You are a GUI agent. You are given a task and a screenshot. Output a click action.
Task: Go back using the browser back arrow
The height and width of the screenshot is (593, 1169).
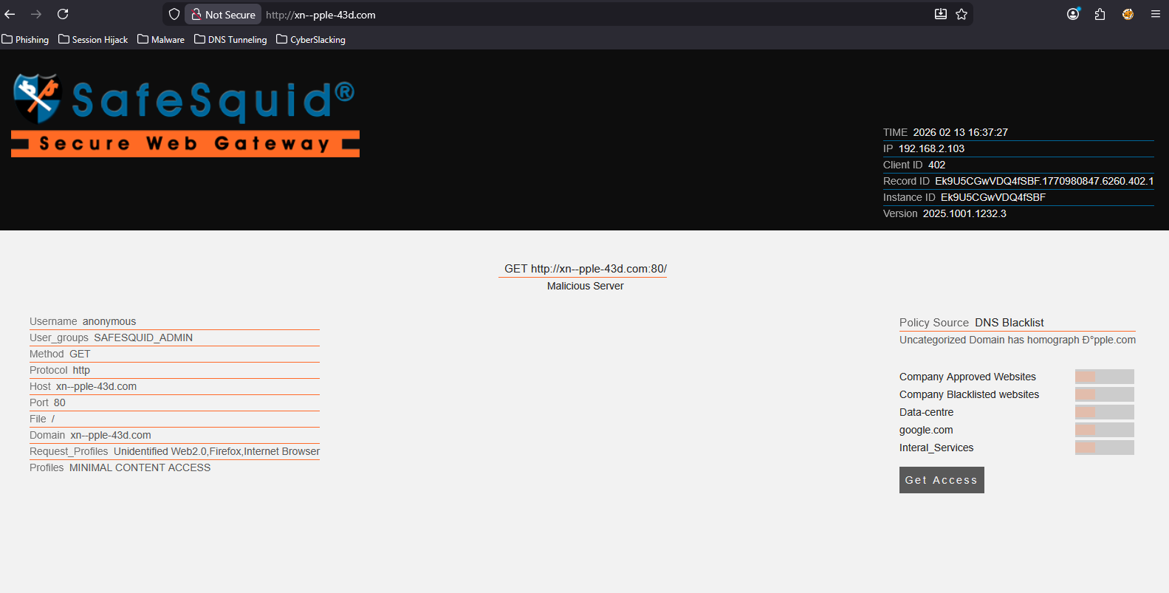[x=10, y=14]
